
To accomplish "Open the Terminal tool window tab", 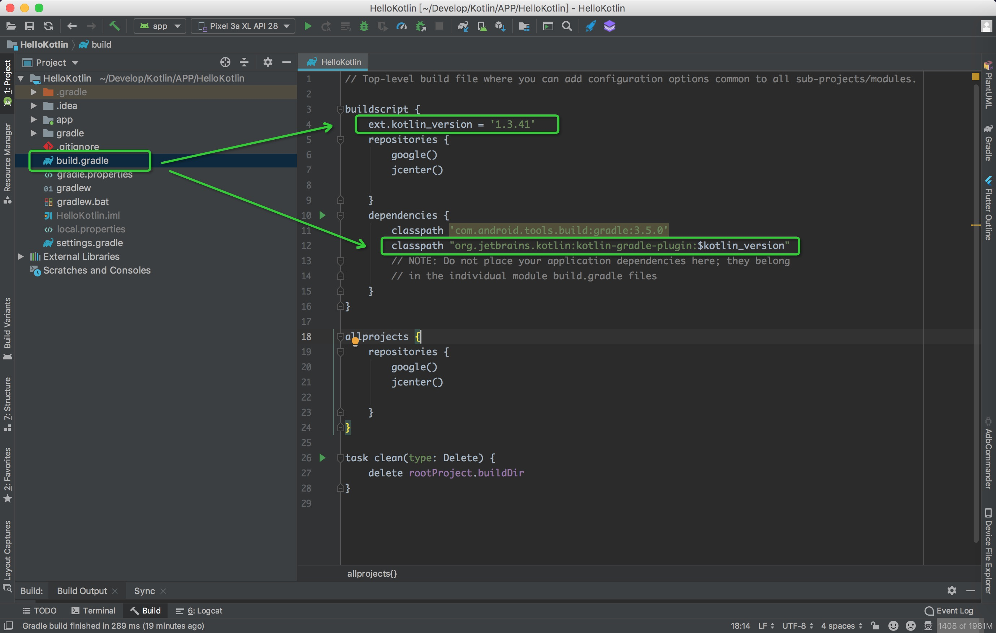I will [x=94, y=611].
